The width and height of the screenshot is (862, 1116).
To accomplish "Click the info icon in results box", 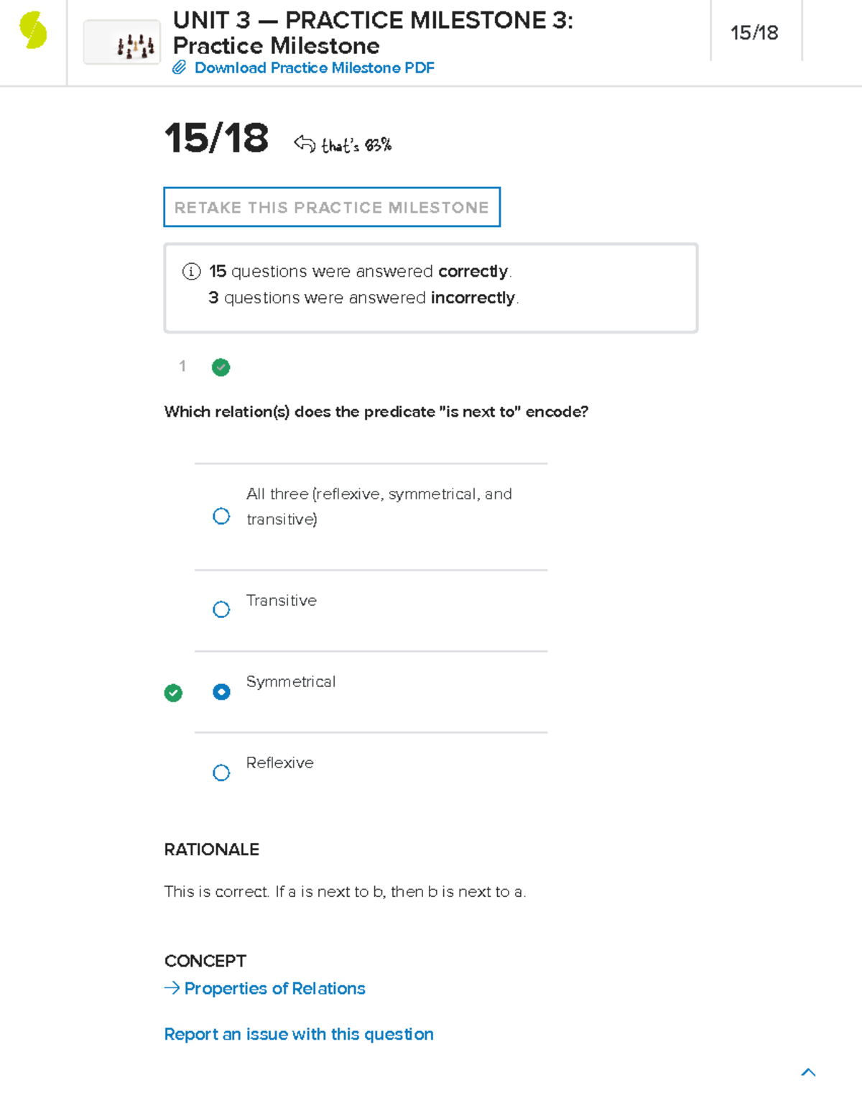I will 191,272.
